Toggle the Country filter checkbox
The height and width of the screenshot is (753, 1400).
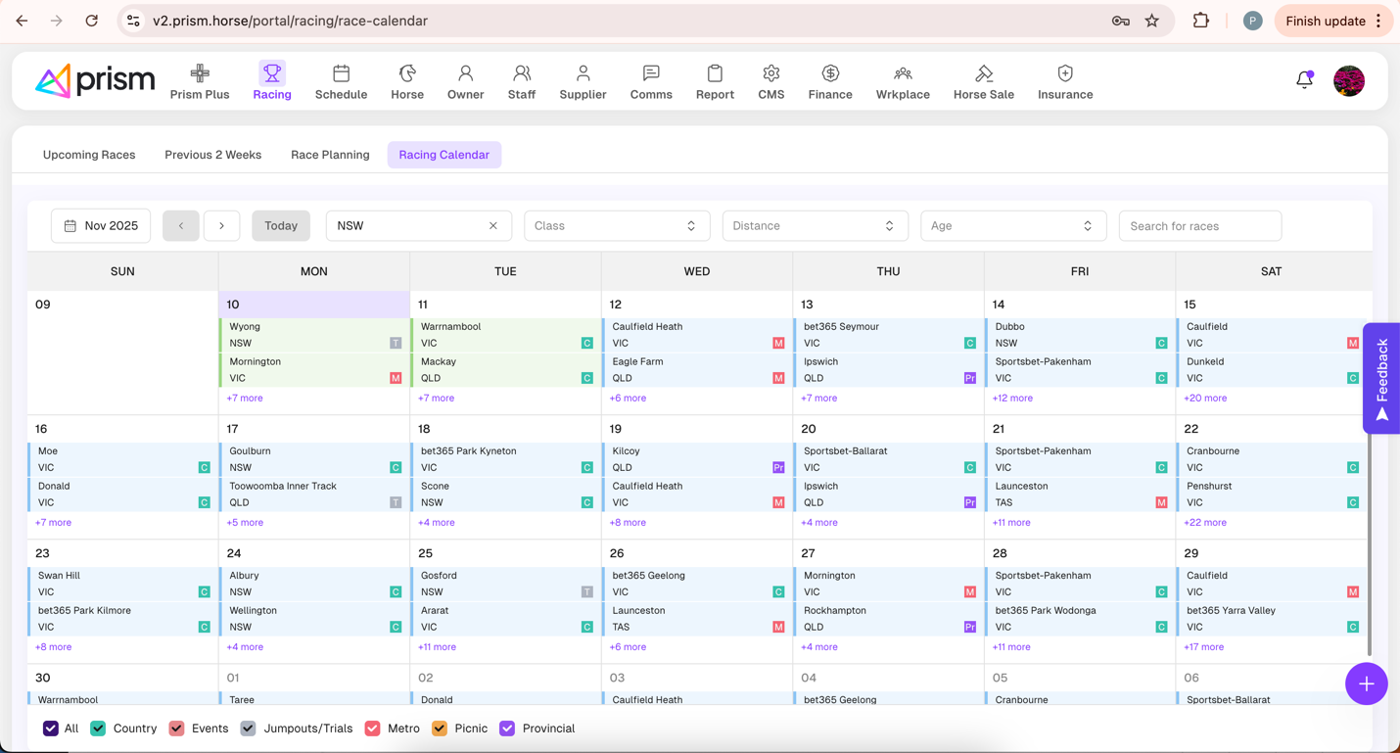tap(98, 729)
